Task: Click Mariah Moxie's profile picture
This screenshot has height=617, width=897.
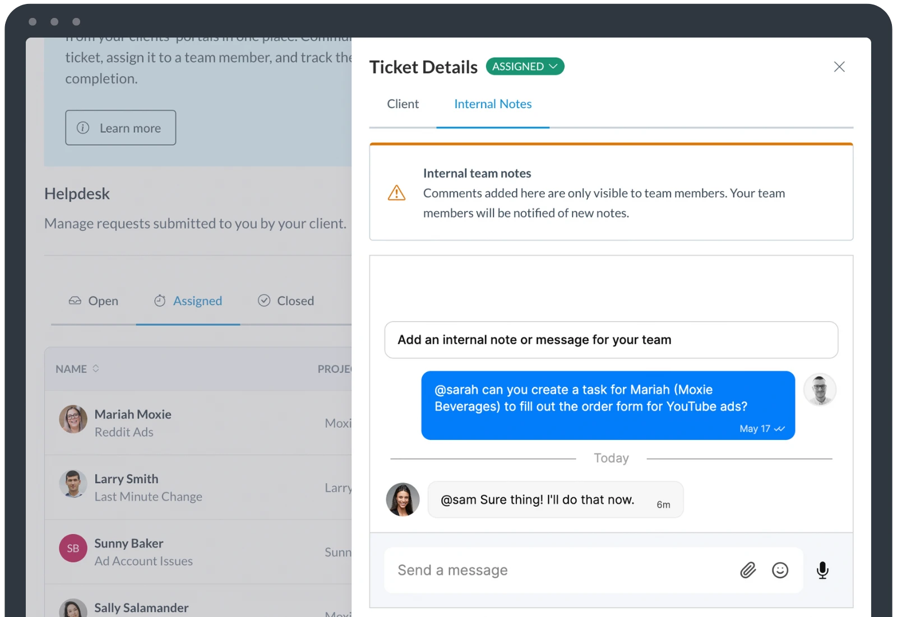Action: click(72, 419)
